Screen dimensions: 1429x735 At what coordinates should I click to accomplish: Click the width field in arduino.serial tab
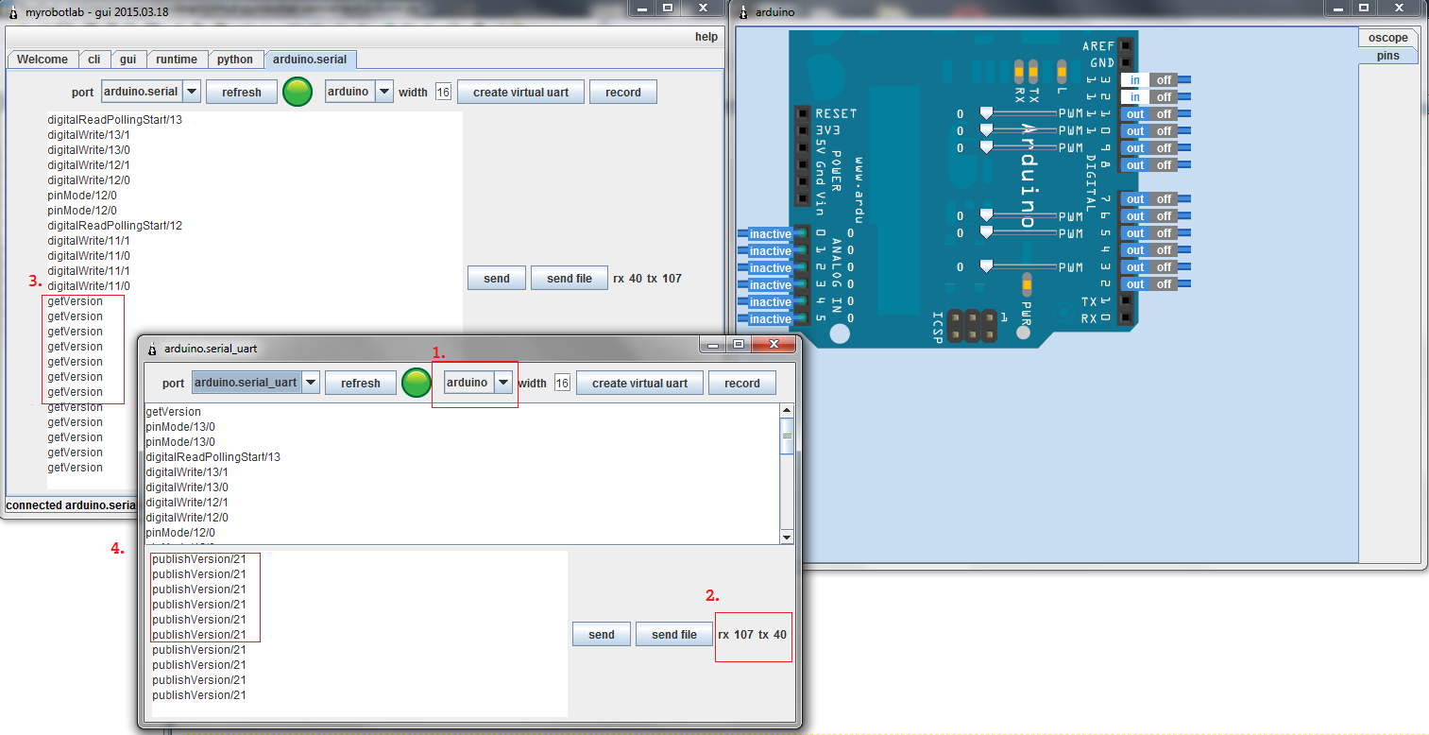tap(443, 92)
